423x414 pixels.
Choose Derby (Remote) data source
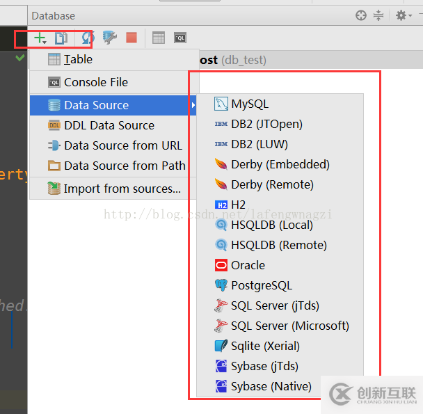[280, 185]
